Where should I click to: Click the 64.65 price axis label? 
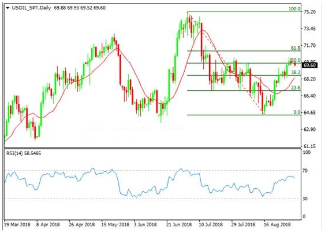[309, 113]
